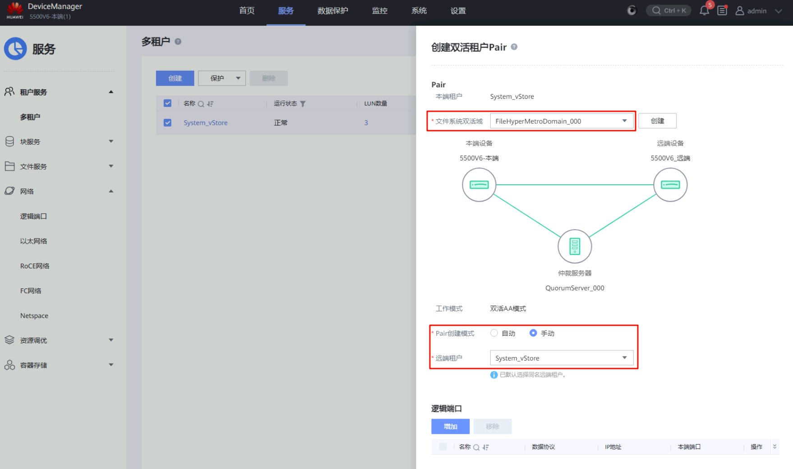
Task: Open the 远端租户 dropdown
Action: click(561, 358)
